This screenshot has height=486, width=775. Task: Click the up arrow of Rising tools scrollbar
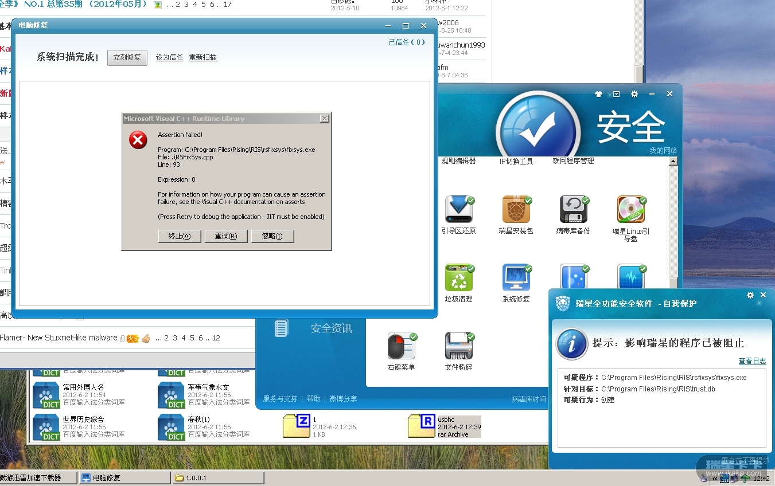pyautogui.click(x=673, y=162)
